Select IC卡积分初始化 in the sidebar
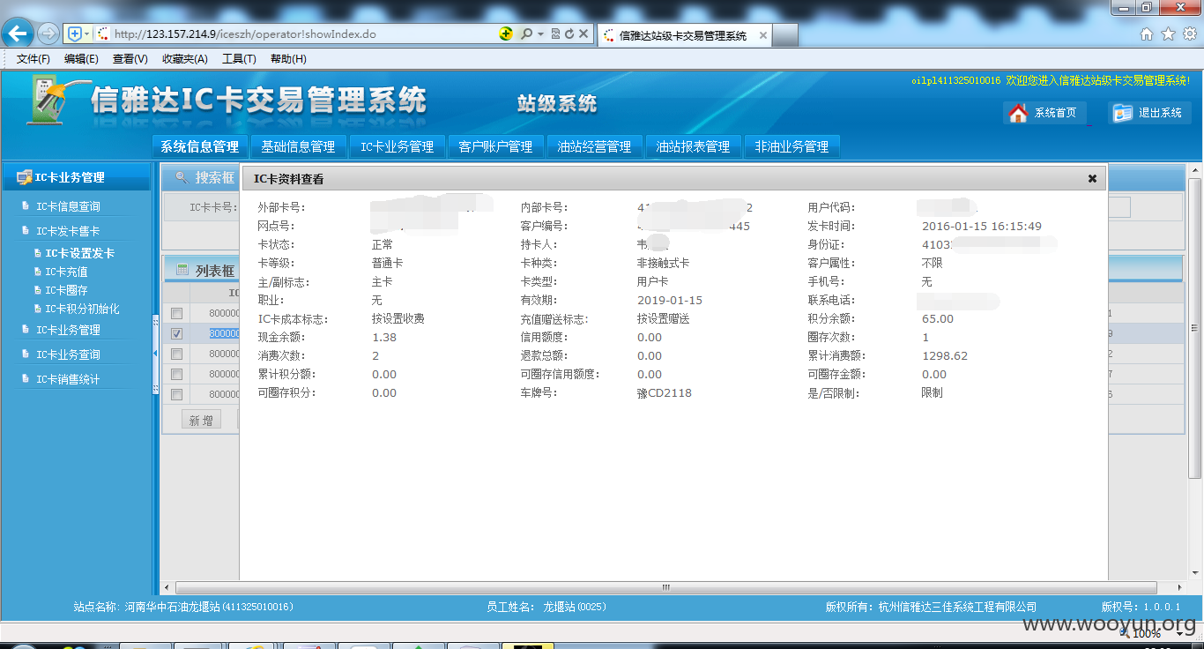Viewport: 1204px width, 649px height. pyautogui.click(x=82, y=309)
